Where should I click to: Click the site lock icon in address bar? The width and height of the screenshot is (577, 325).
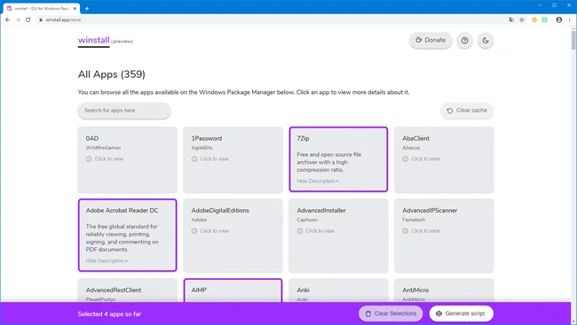click(41, 19)
